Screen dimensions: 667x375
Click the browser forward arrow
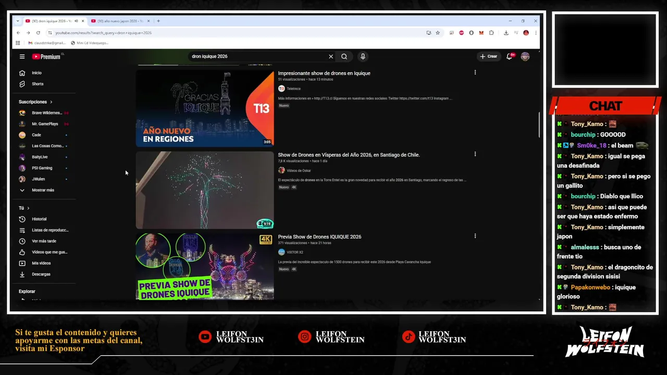pyautogui.click(x=28, y=33)
